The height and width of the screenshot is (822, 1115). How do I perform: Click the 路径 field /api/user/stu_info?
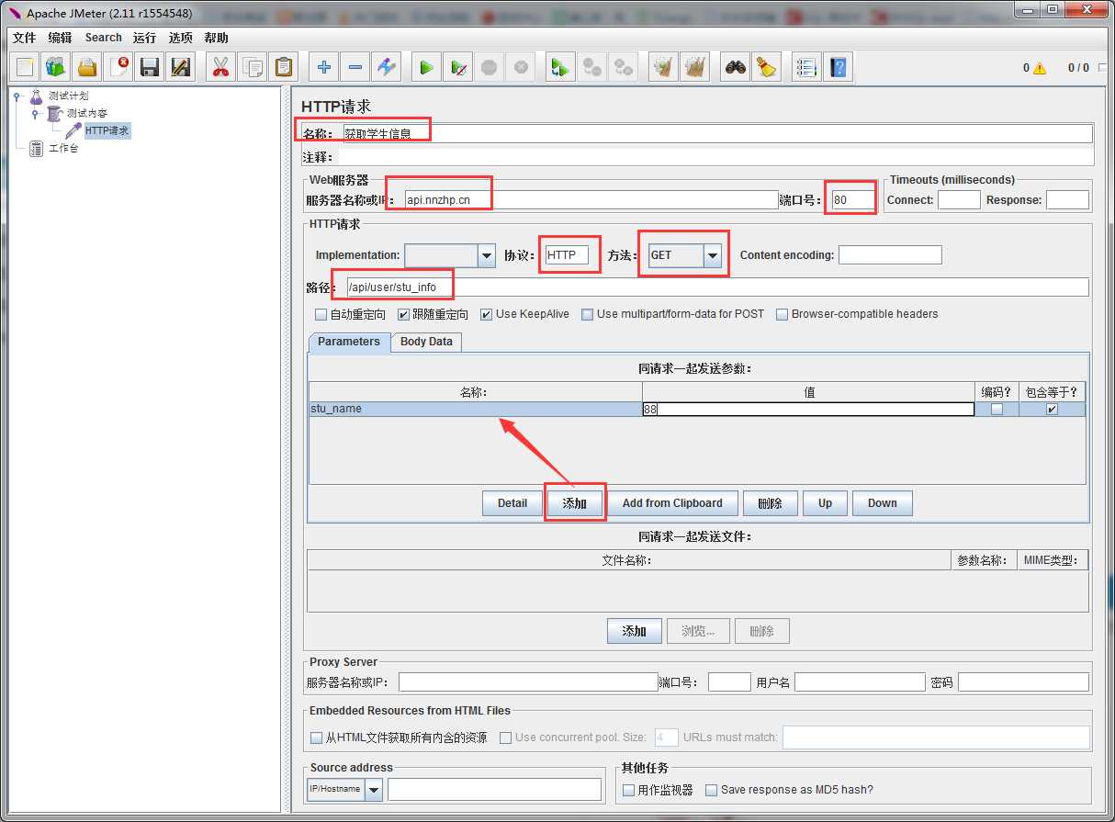[x=717, y=287]
